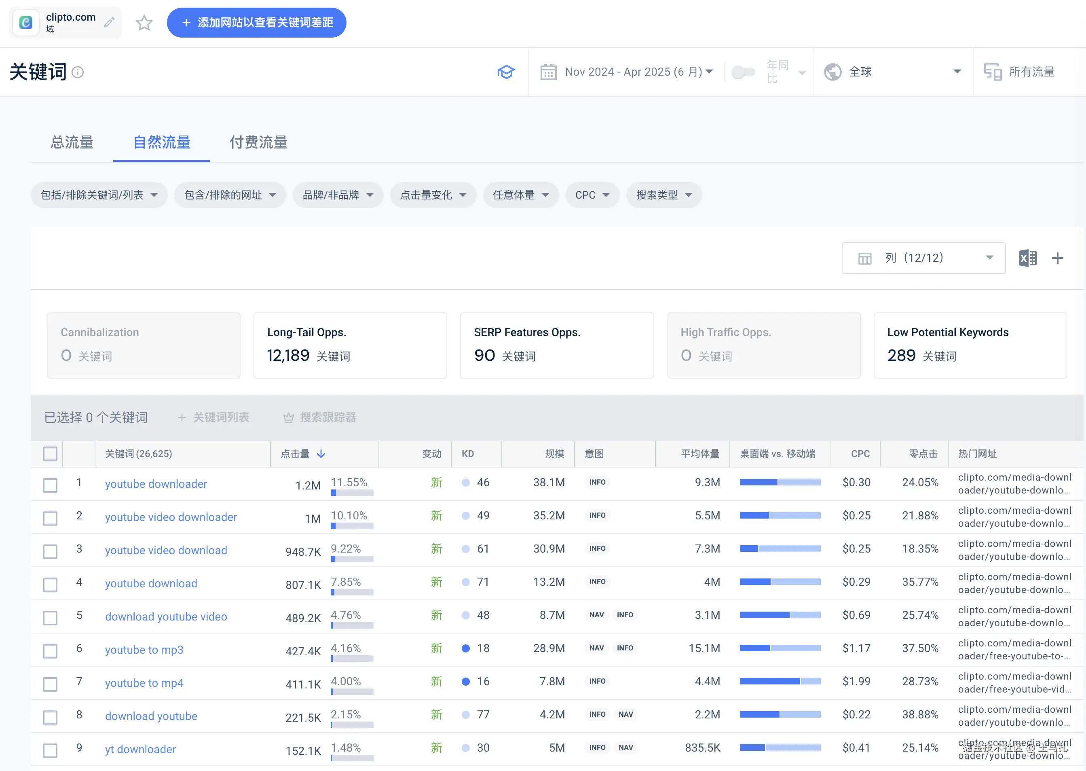The width and height of the screenshot is (1086, 771).
Task: Click the info icon beside 关键词 title
Action: 78,72
